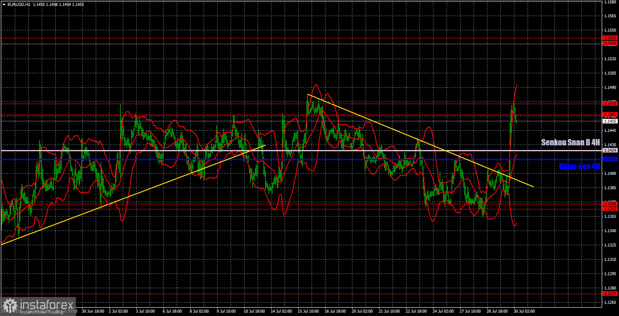Click the red level tag 1.1461
The image size is (619, 316).
coord(610,115)
